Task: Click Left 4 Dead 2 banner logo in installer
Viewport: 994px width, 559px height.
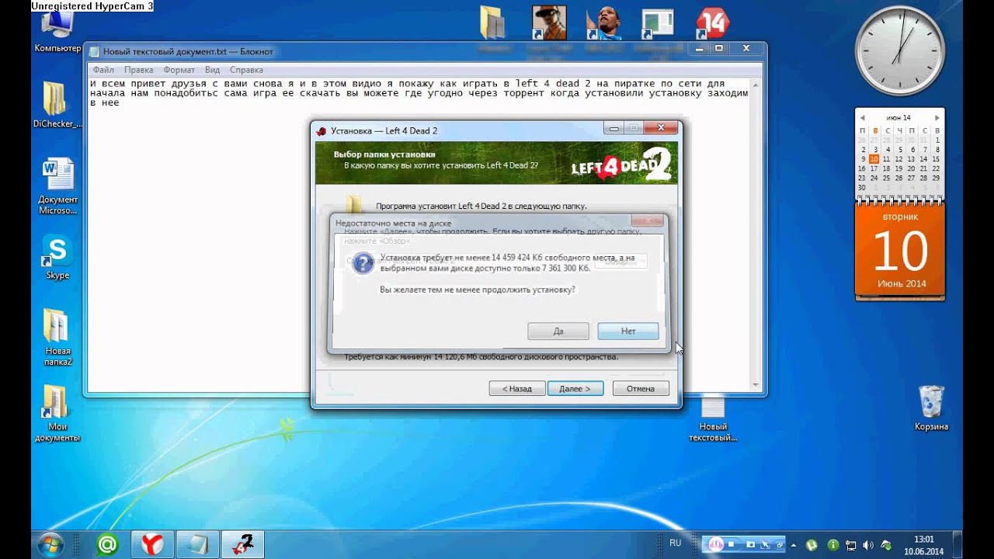Action: click(621, 165)
